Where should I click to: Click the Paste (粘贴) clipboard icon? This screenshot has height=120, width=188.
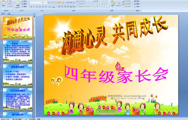pyautogui.click(x=3, y=2)
